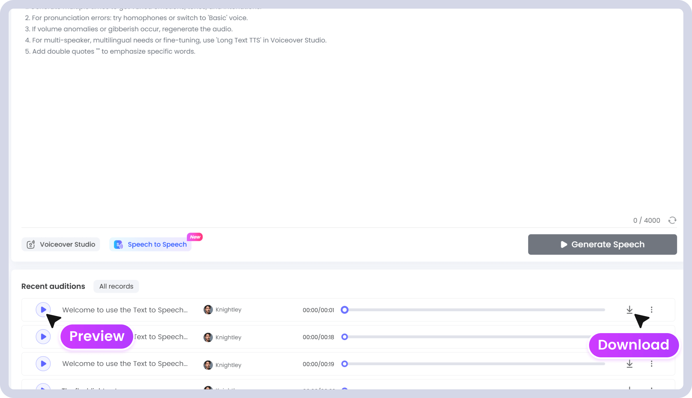692x398 pixels.
Task: Click Knightley avatar in first audition row
Action: [208, 310]
